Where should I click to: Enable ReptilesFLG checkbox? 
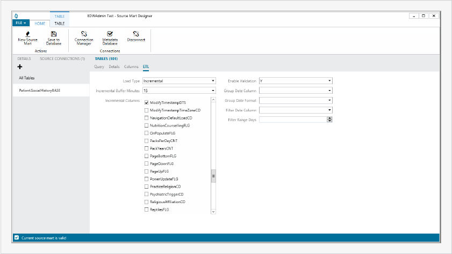point(146,210)
